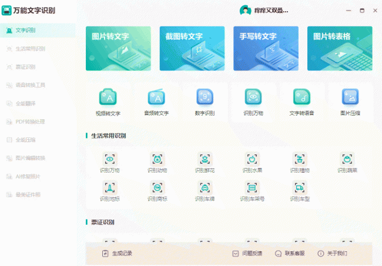
Task: Select 识别水果 icon
Action: click(x=252, y=159)
